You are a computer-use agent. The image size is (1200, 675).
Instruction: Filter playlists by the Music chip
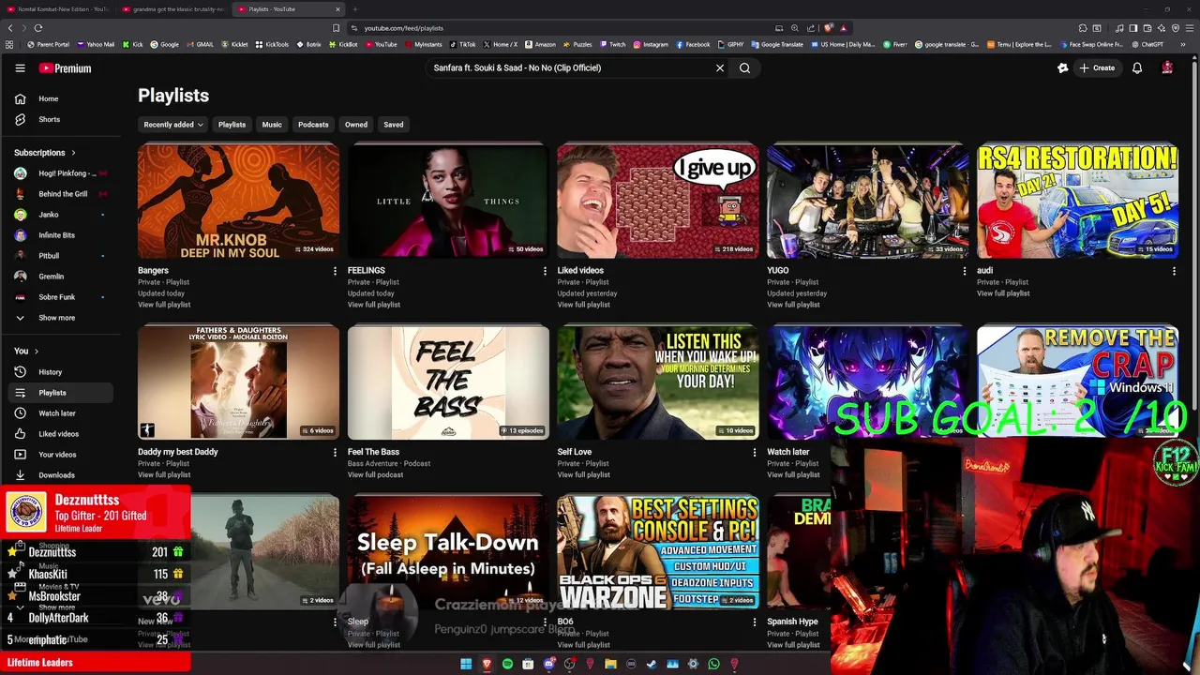[272, 125]
